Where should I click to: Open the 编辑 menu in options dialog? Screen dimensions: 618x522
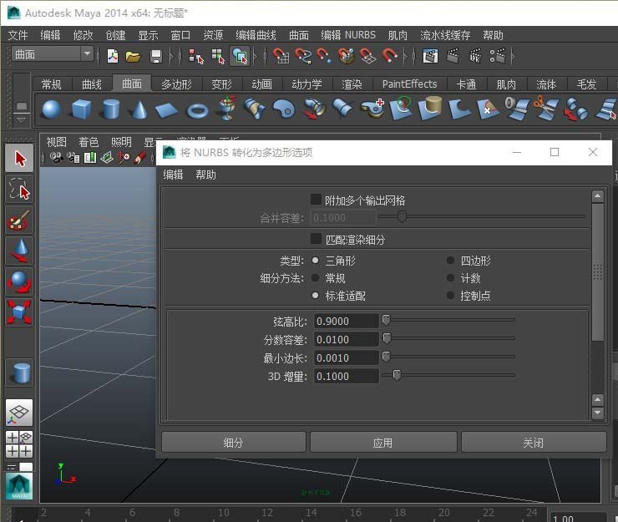tap(173, 175)
